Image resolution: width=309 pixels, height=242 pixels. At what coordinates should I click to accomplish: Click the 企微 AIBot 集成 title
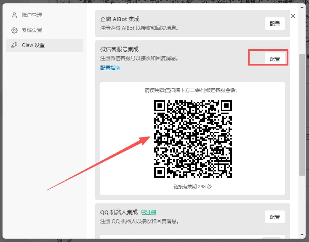coord(120,19)
